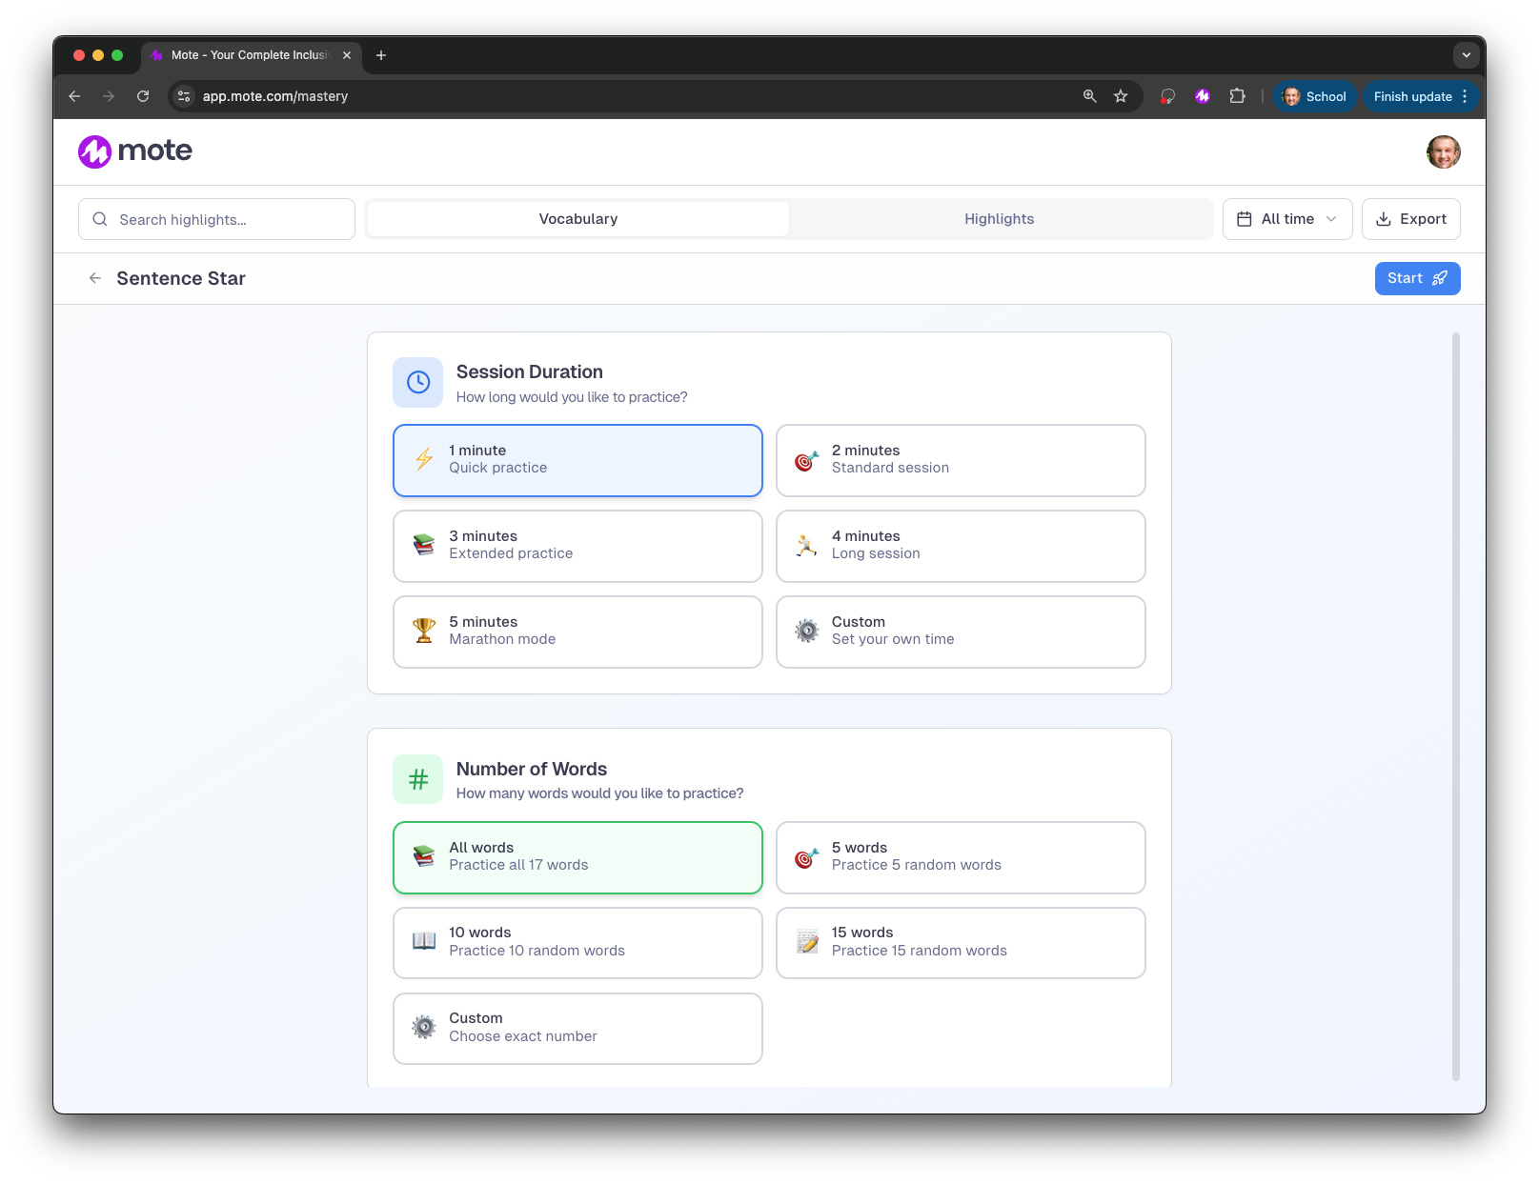This screenshot has width=1539, height=1184.
Task: Select the 2 minutes Standard session option
Action: pyautogui.click(x=961, y=460)
